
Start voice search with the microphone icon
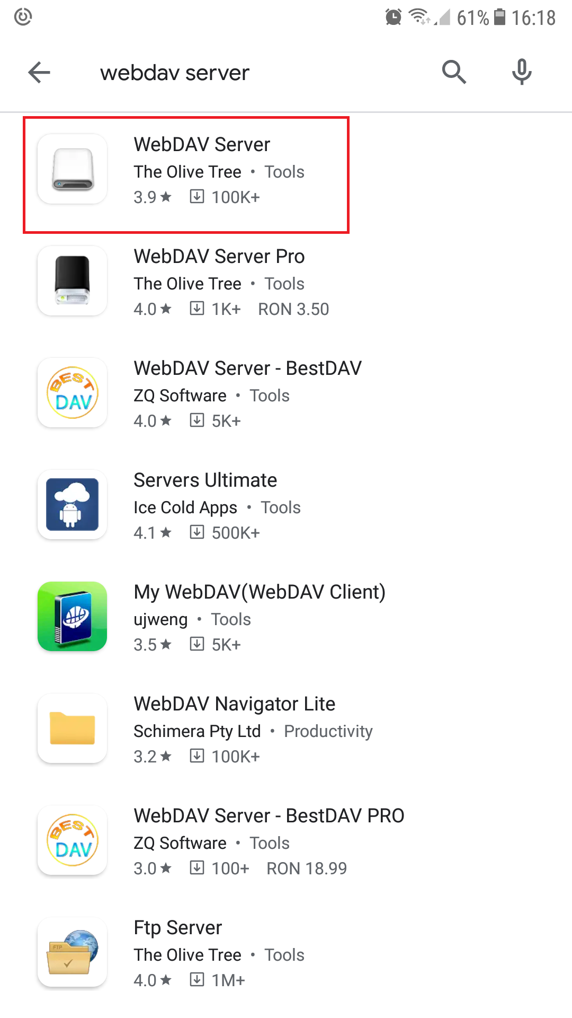click(x=521, y=72)
